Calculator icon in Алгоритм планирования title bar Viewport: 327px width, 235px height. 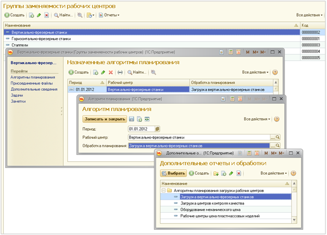[233, 99]
